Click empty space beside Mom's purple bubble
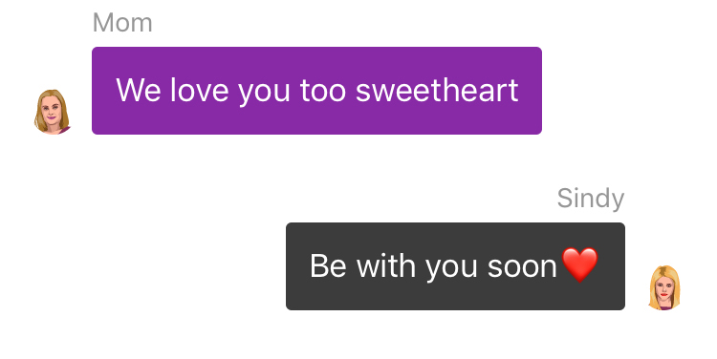 coord(626,91)
